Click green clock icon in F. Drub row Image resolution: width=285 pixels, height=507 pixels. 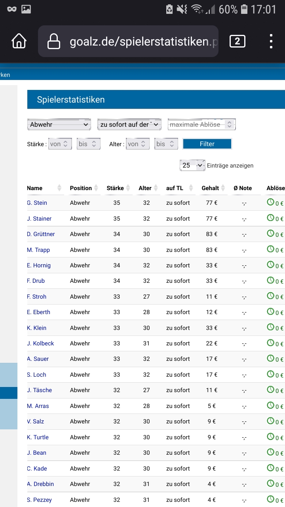click(270, 280)
